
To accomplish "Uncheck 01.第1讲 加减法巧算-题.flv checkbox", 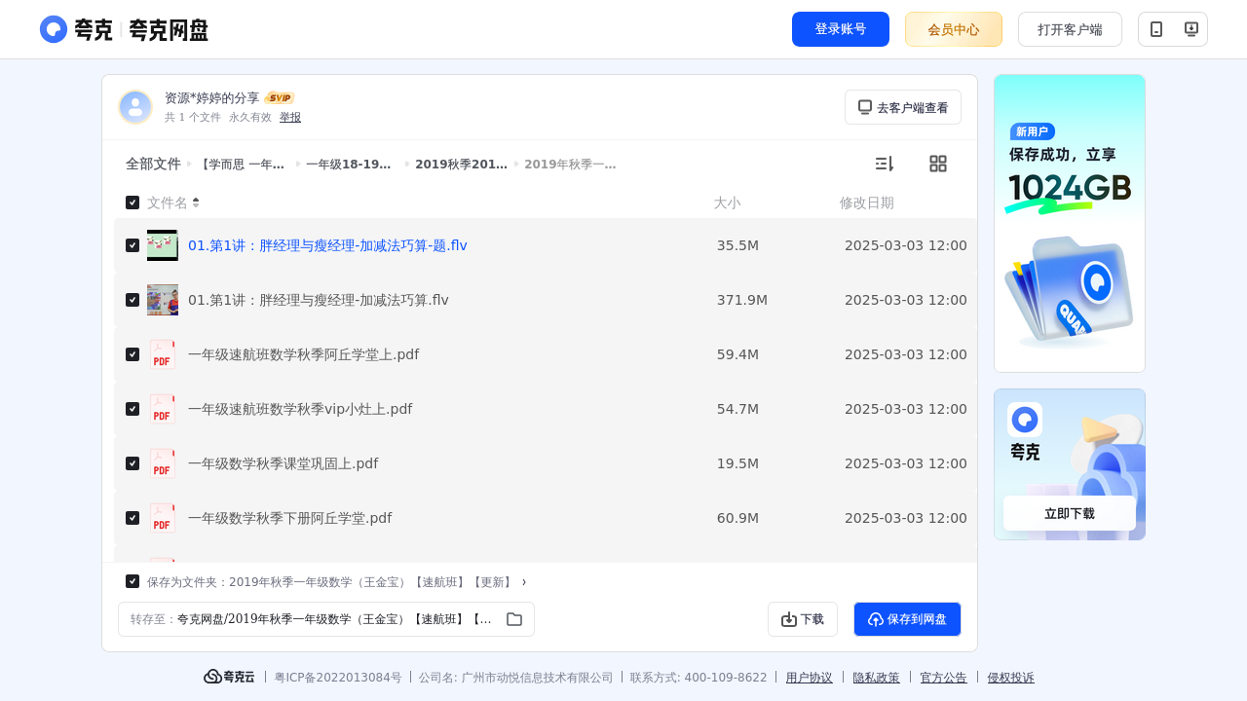I will point(132,245).
